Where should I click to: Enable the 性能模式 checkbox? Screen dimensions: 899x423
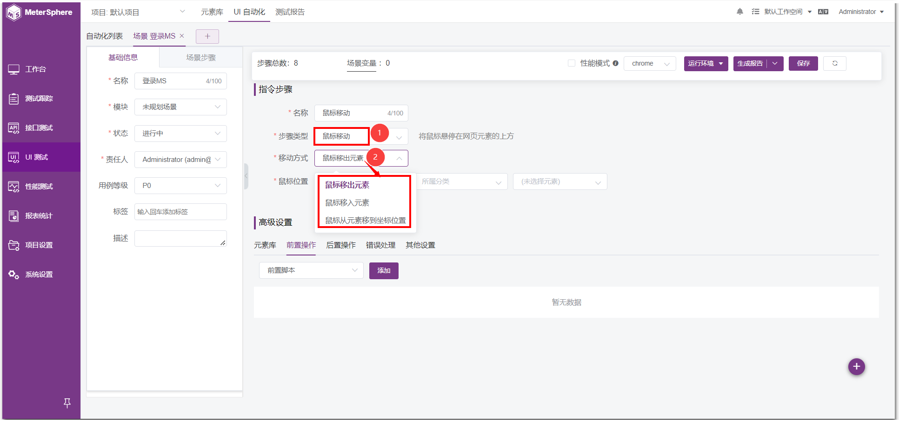tap(572, 63)
